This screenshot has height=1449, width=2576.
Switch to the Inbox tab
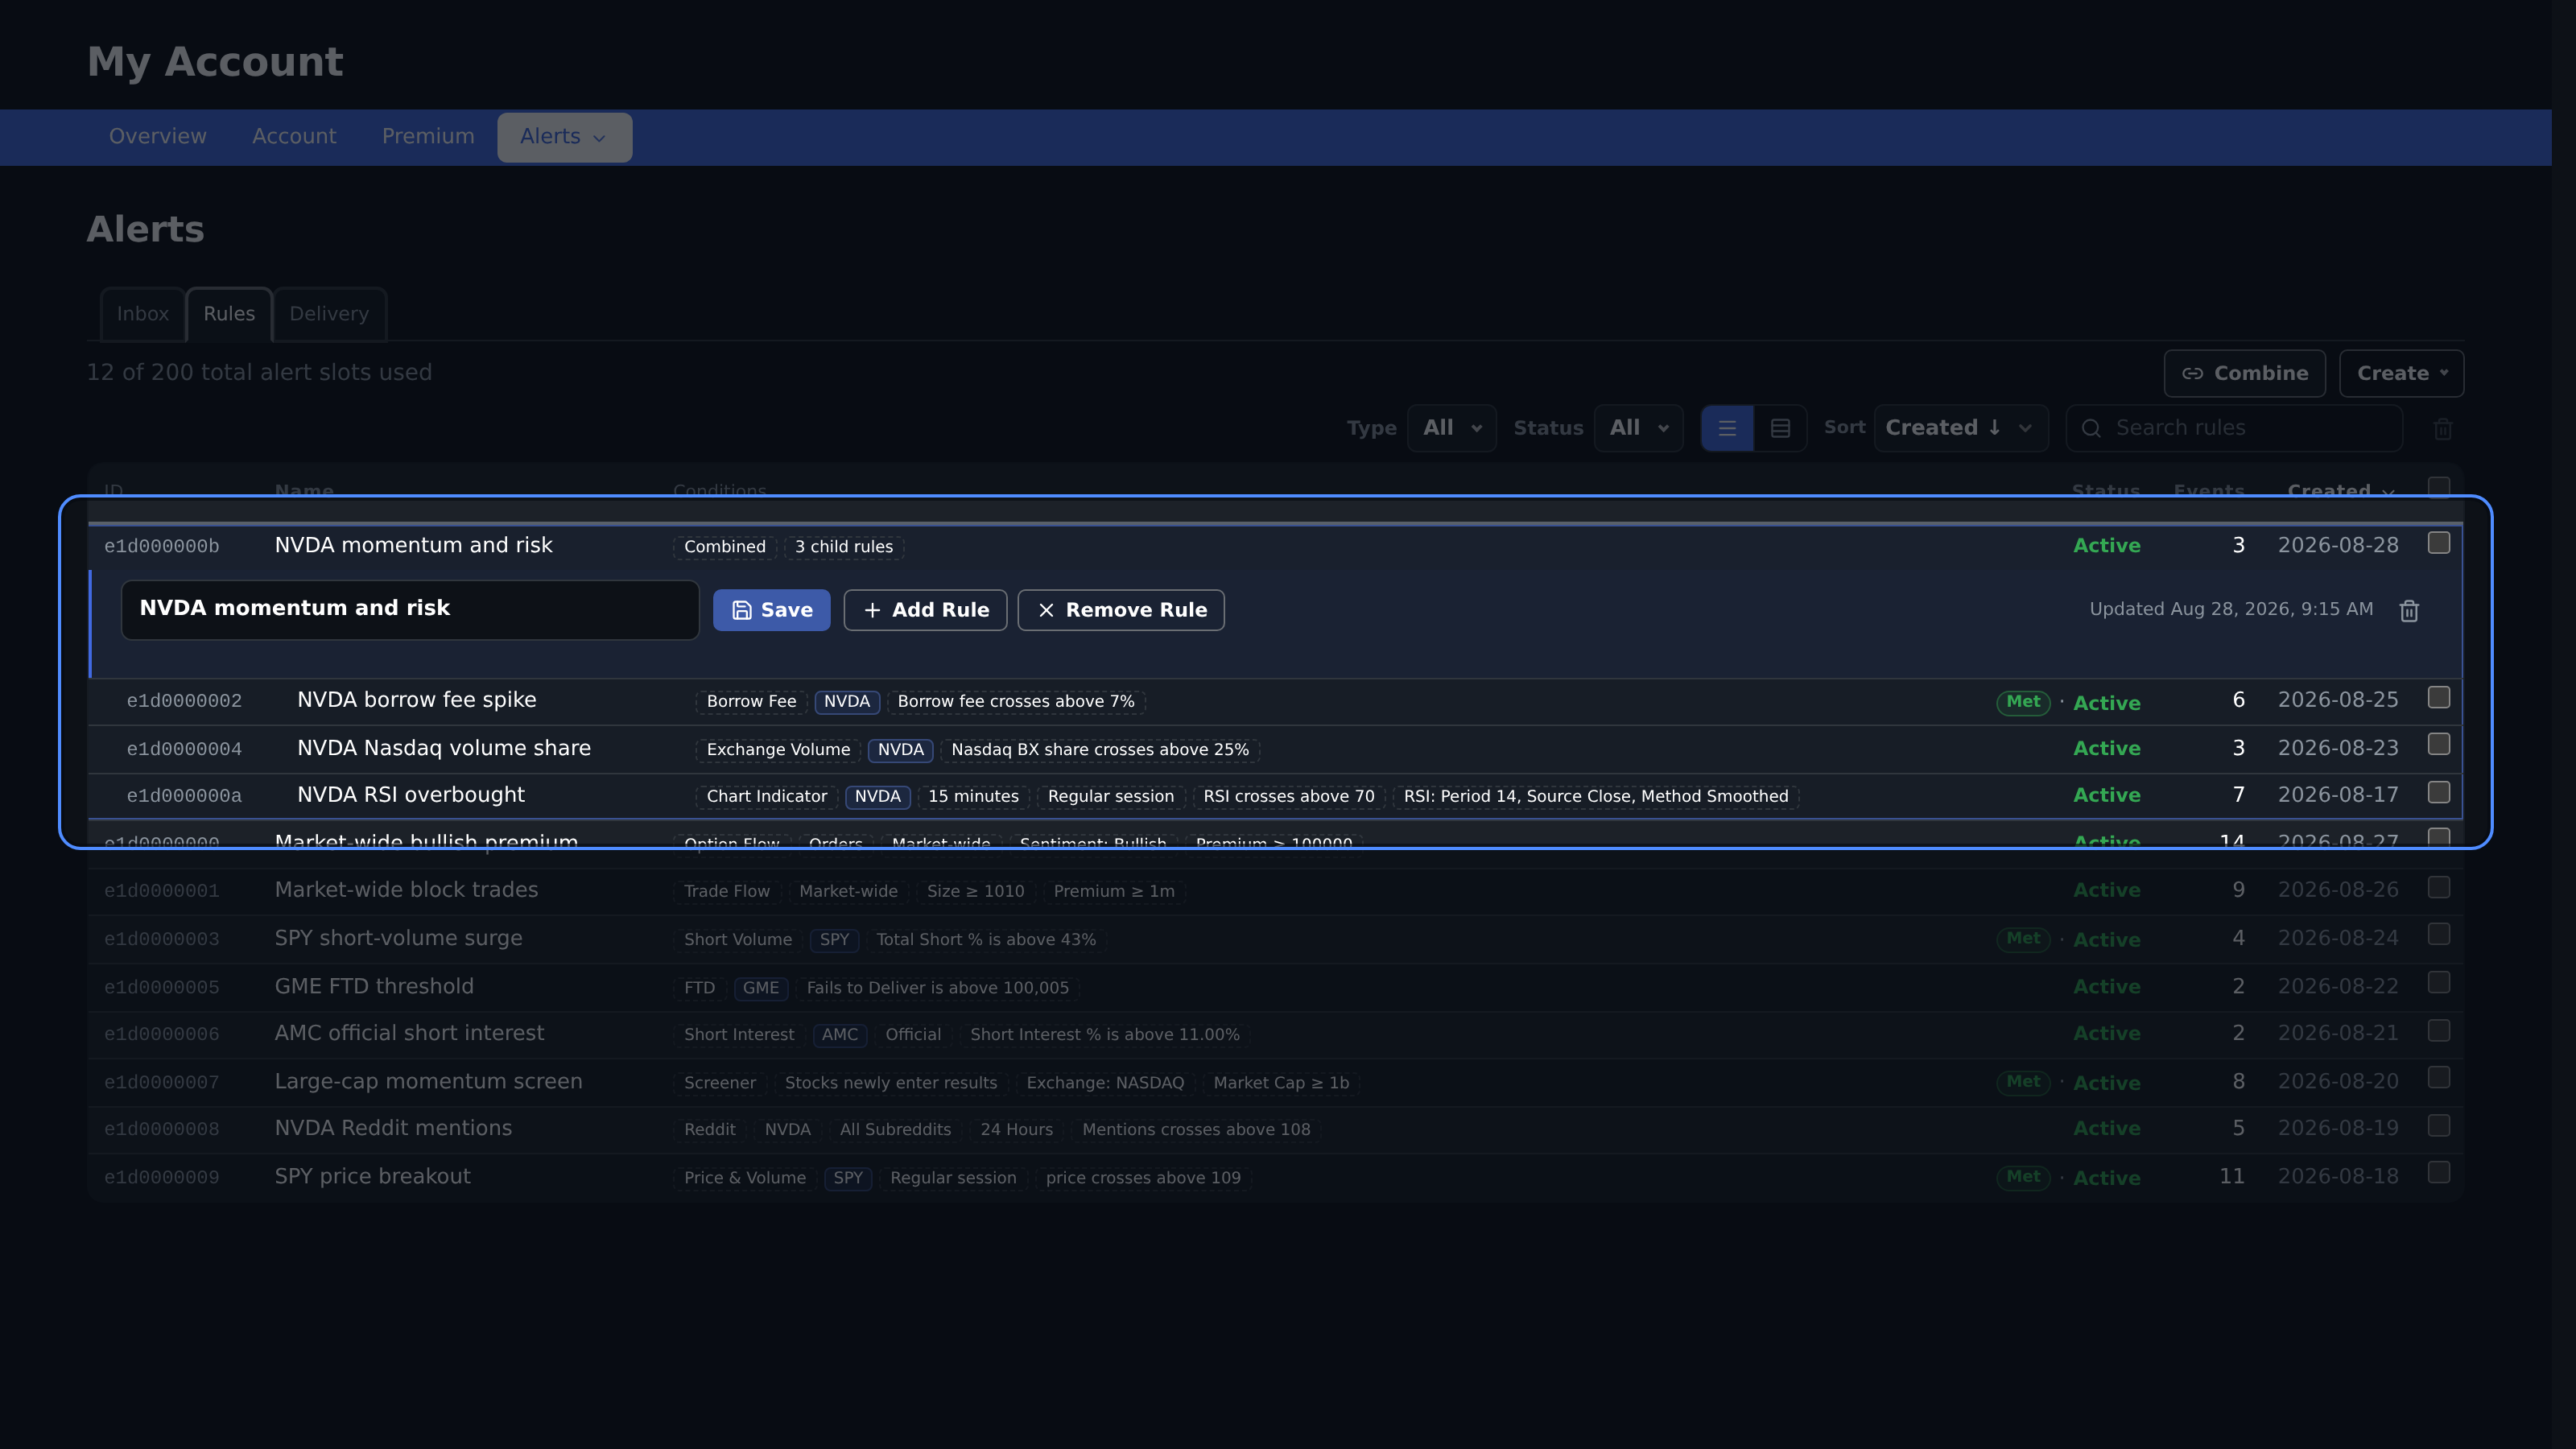tap(142, 314)
